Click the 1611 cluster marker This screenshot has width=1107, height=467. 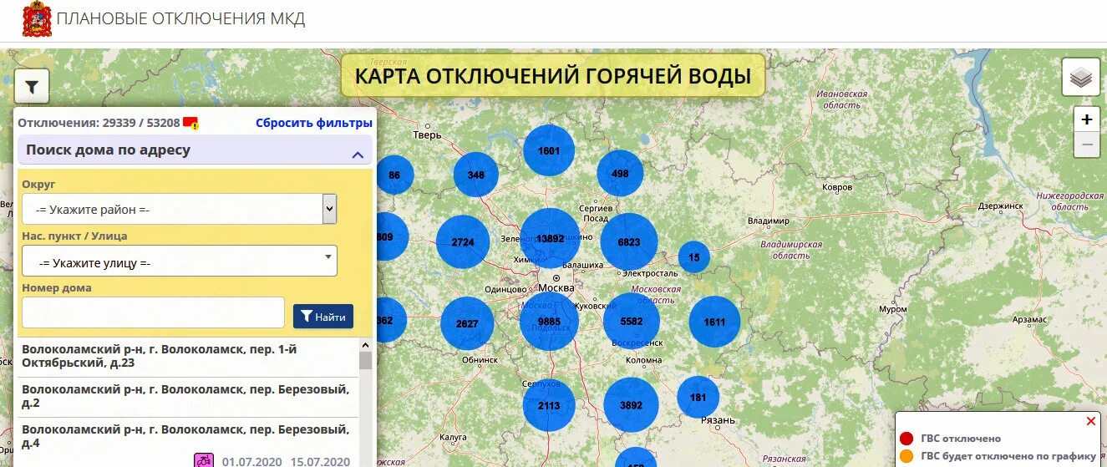tap(715, 322)
